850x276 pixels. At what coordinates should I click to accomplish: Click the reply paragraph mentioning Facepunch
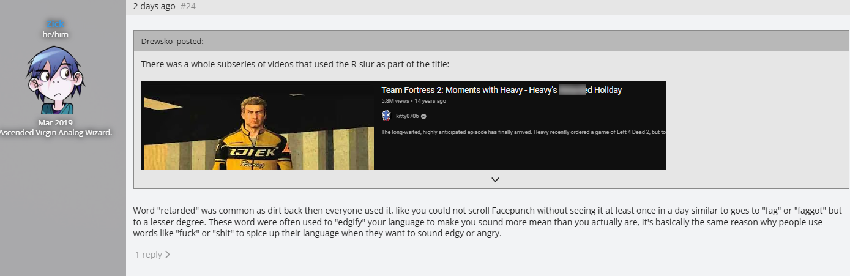tap(487, 222)
